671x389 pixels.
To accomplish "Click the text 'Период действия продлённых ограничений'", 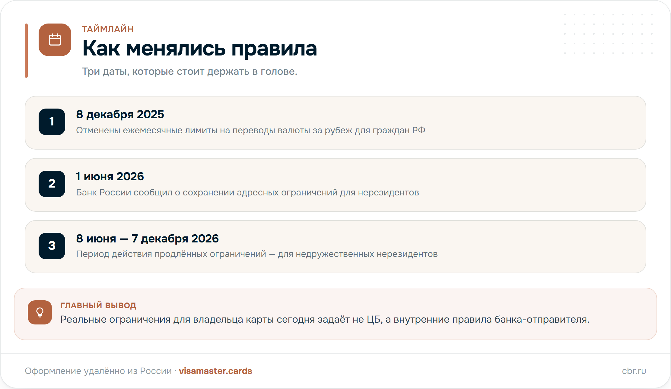I will tap(171, 254).
